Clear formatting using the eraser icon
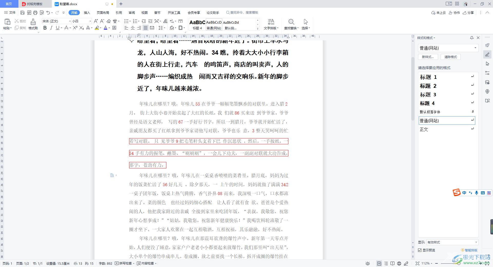 (109, 21)
